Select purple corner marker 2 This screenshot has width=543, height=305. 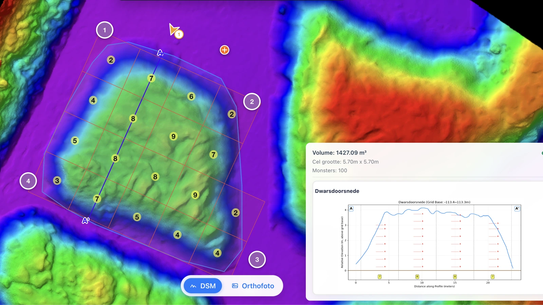(252, 102)
